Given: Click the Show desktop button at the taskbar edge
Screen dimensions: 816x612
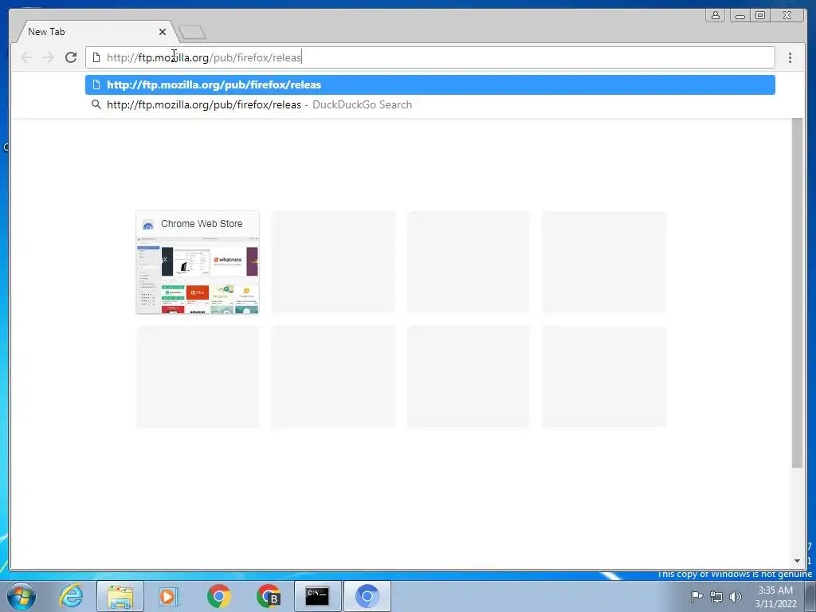Looking at the screenshot, I should tap(810, 596).
